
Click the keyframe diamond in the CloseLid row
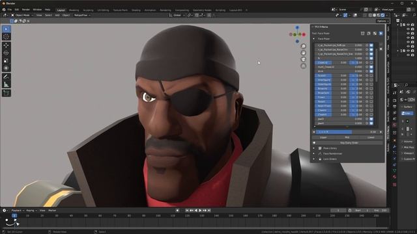(367, 62)
